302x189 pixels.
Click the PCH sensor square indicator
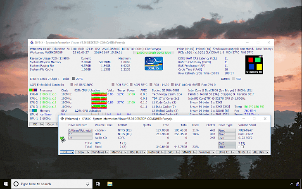pyautogui.click(x=113, y=84)
